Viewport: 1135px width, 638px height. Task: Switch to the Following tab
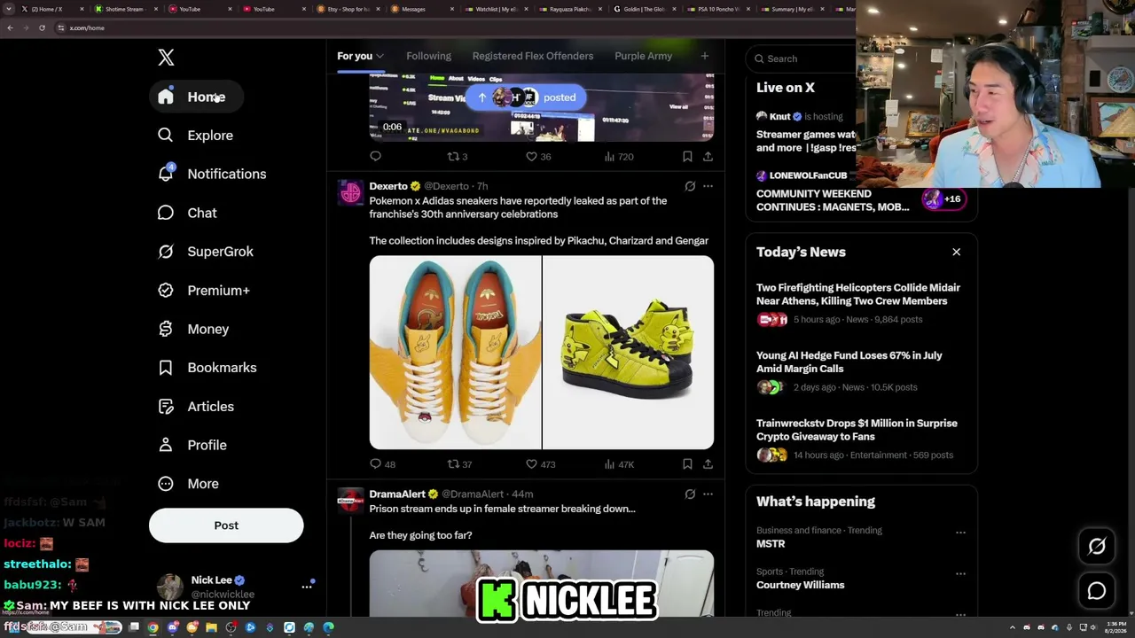pyautogui.click(x=429, y=56)
